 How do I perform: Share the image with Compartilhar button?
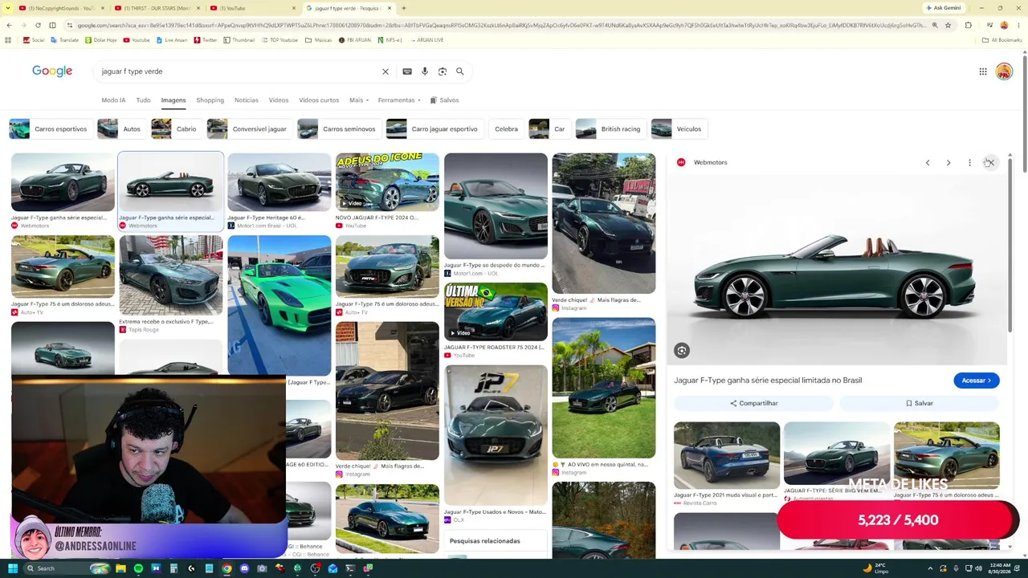pos(753,404)
